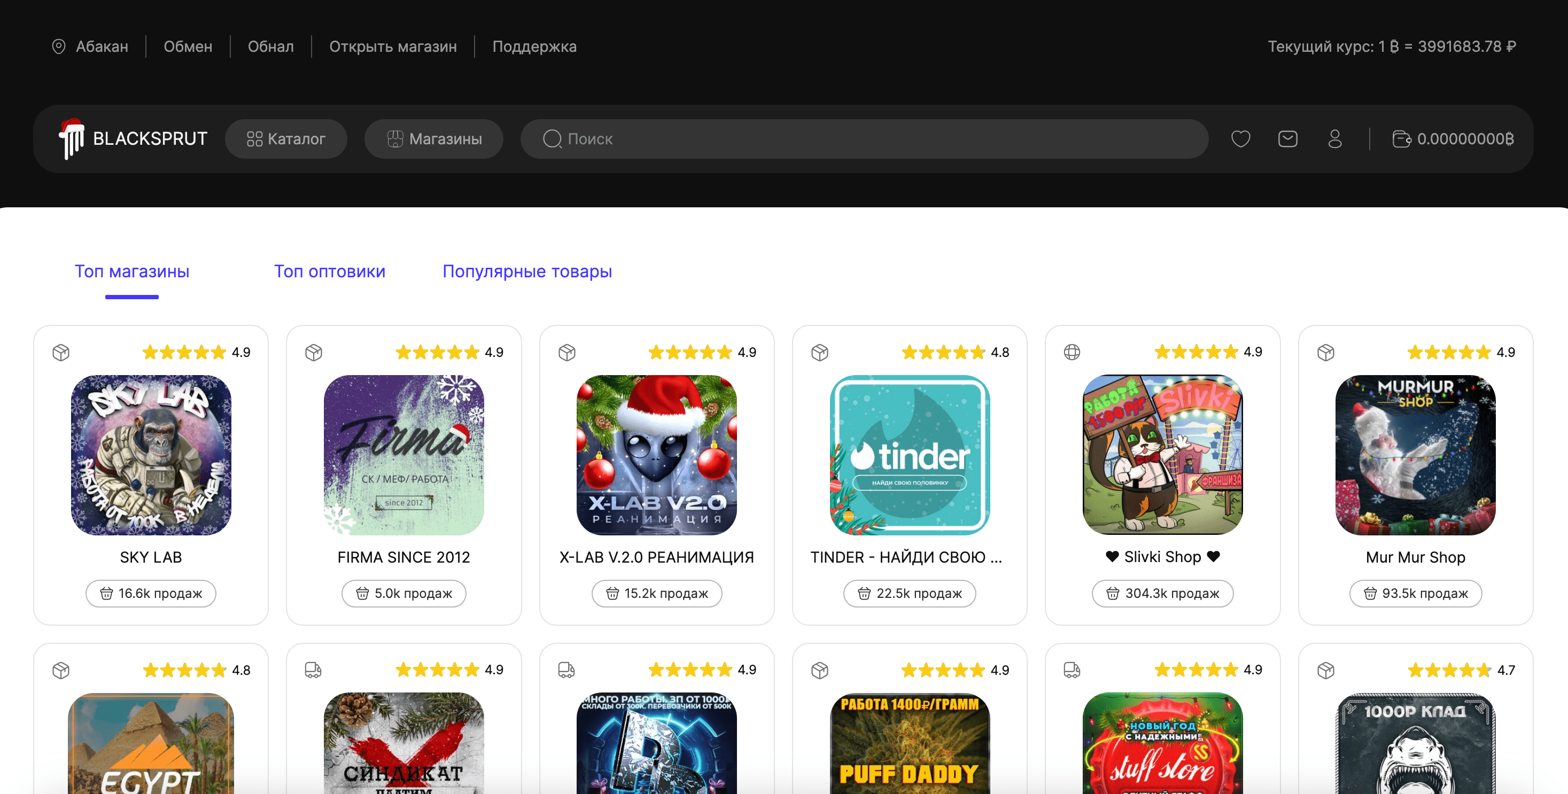Open the MURMUR SHOP thumbnail
Screen dimensions: 1568x794
coord(1416,455)
